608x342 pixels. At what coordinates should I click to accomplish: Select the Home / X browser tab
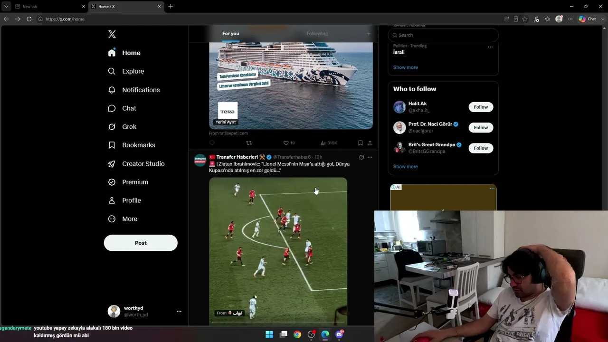(x=126, y=7)
